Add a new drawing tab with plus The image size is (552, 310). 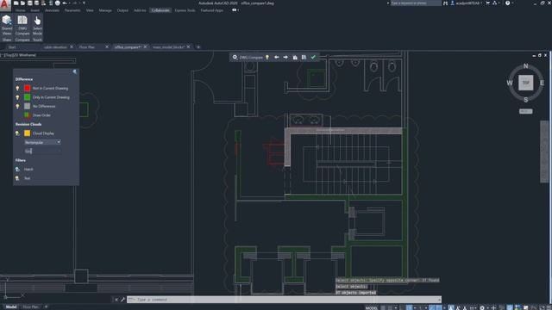[198, 46]
